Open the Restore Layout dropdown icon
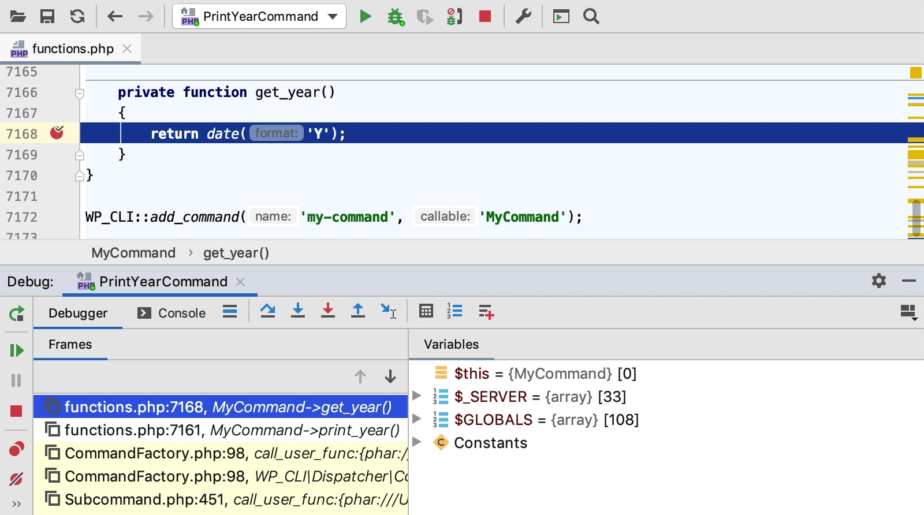Viewport: 924px width, 515px height. click(x=909, y=312)
